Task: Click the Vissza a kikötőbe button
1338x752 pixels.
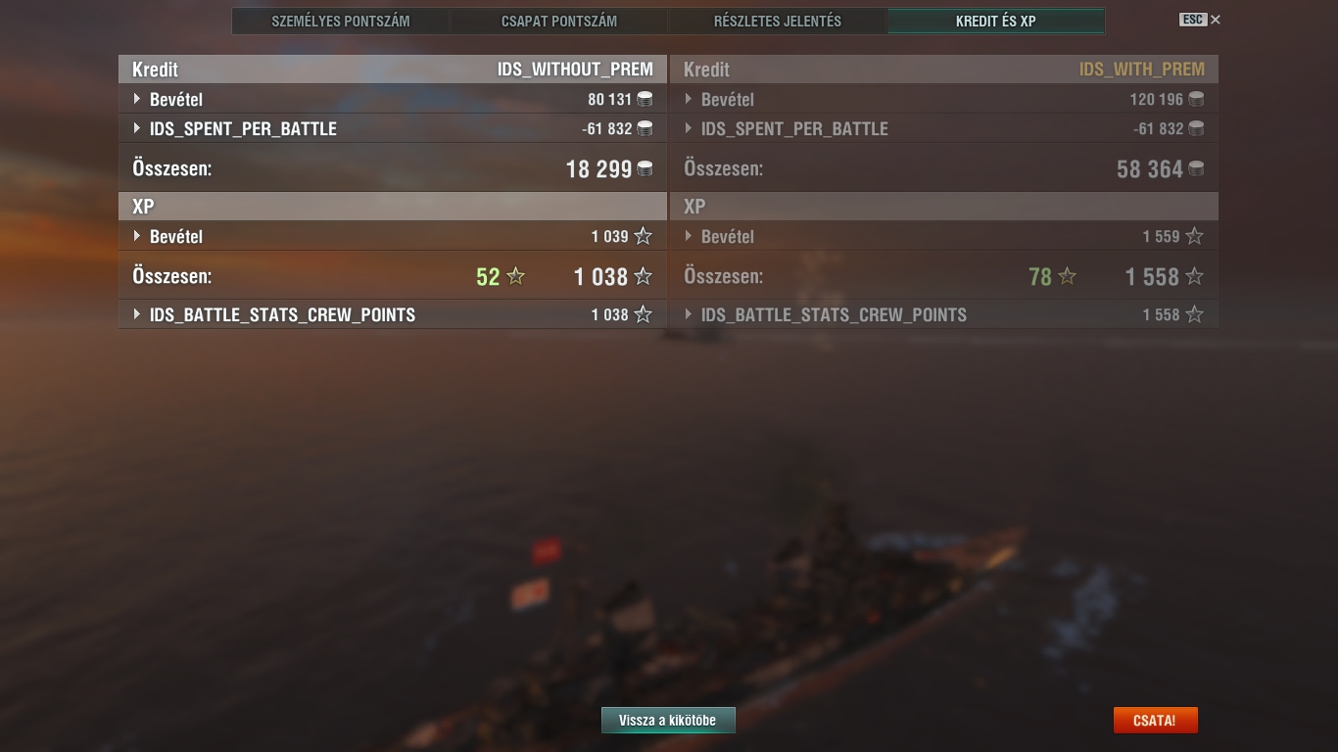Action: click(668, 721)
